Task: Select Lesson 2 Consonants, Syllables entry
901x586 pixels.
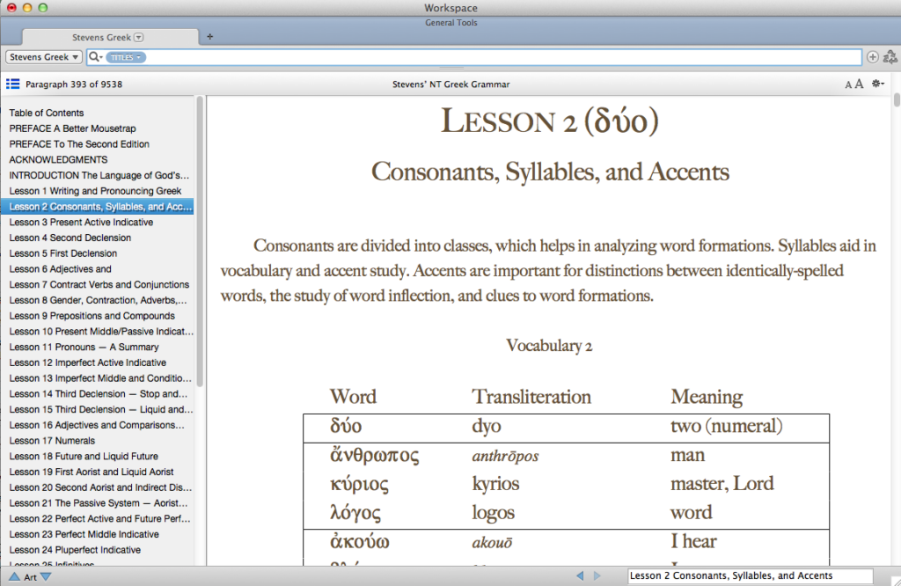Action: pos(97,206)
